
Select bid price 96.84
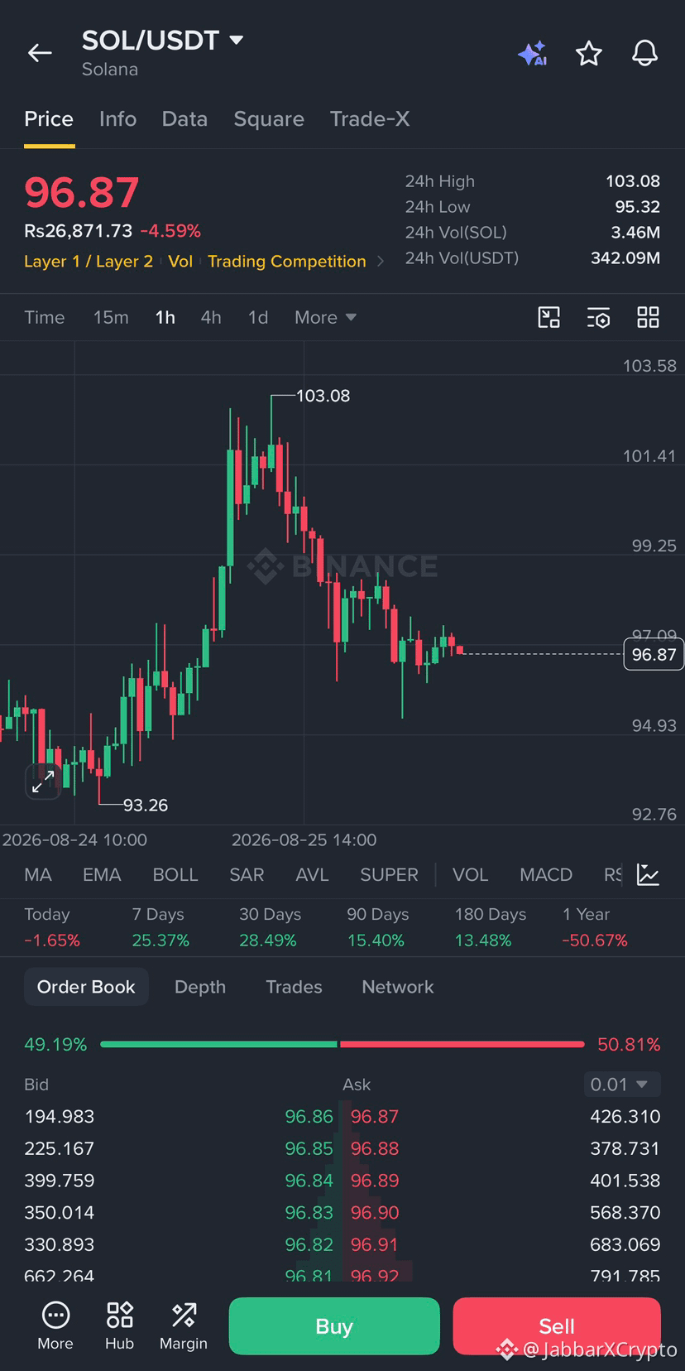tap(309, 1181)
